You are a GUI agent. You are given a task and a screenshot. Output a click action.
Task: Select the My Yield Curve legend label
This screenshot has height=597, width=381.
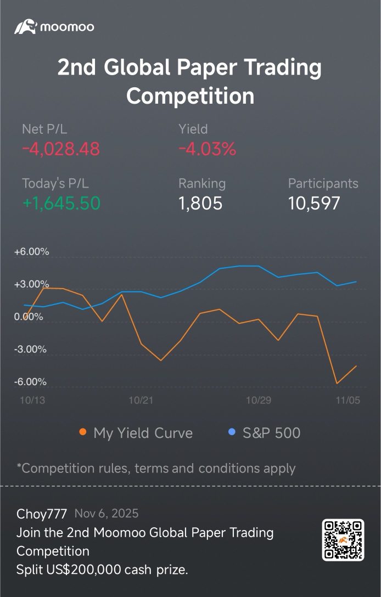tap(143, 433)
